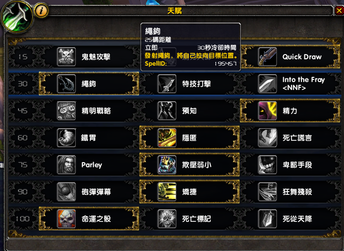Viewport: 344px width, 251px height.
Task: Select the 精明戰略 talent label
Action: 96,111
